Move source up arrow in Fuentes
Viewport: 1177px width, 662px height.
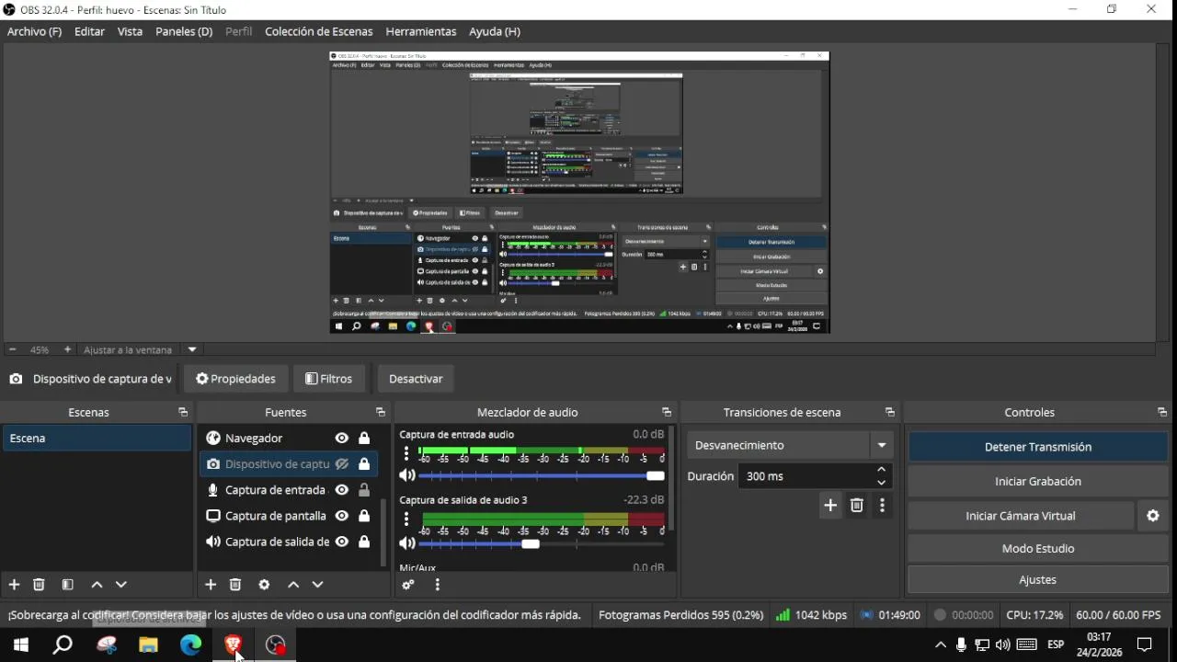click(x=293, y=585)
